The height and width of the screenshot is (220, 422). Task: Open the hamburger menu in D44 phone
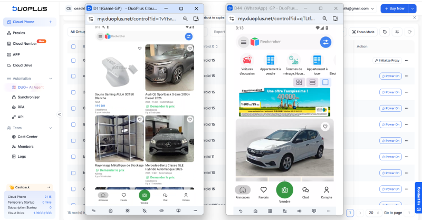pos(244,42)
